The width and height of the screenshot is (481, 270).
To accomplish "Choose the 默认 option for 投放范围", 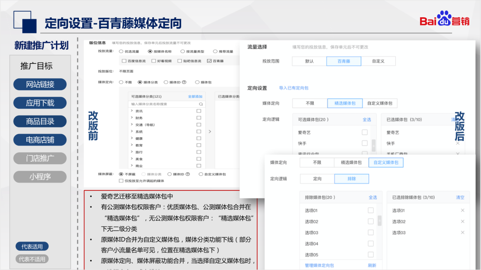I will (x=309, y=61).
